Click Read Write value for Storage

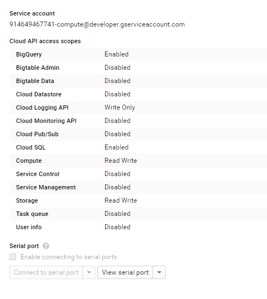121,200
